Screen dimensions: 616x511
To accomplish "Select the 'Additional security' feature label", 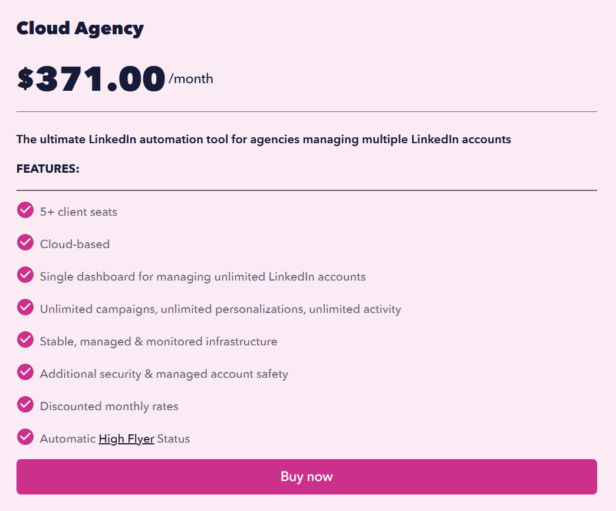I will click(163, 373).
